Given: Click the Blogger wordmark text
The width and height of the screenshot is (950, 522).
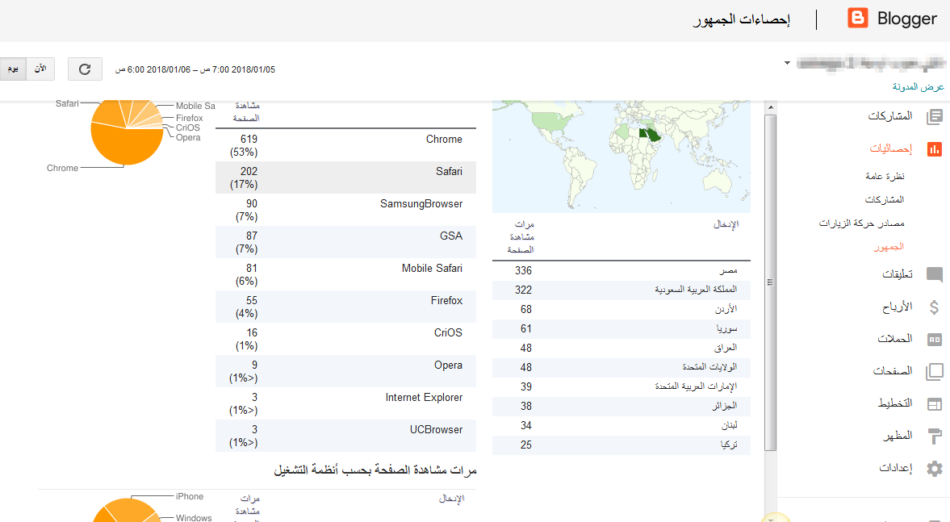Looking at the screenshot, I should click(x=907, y=19).
